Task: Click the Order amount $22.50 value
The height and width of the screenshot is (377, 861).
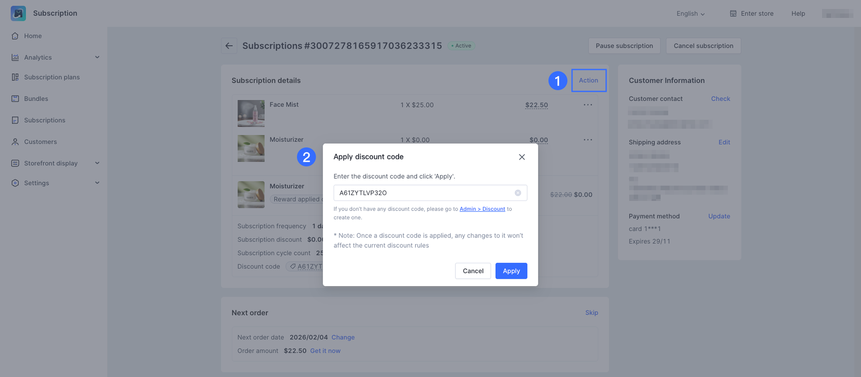Action: (x=295, y=350)
